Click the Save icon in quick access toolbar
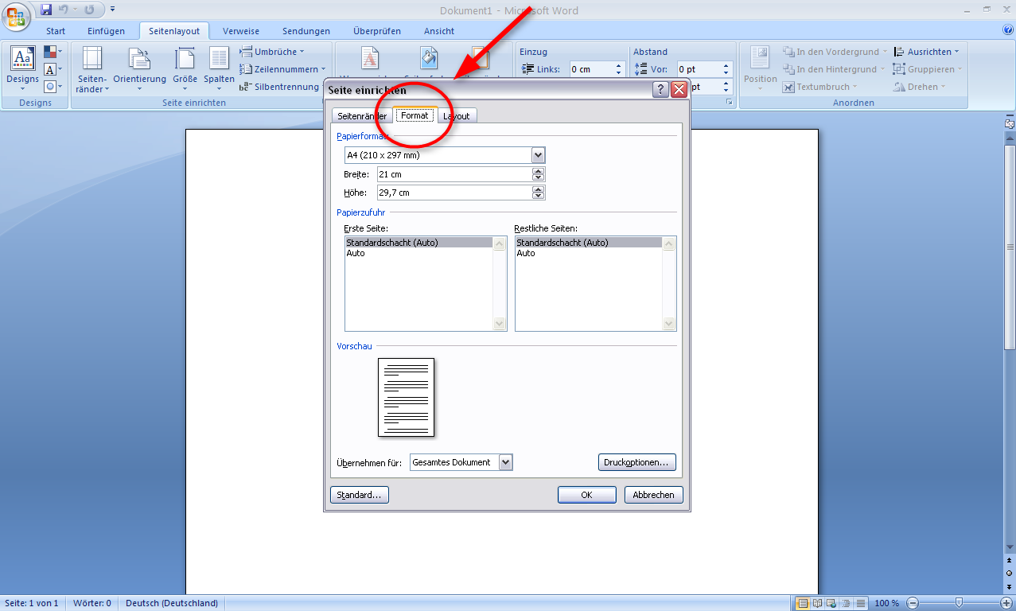This screenshot has height=611, width=1016. tap(46, 10)
